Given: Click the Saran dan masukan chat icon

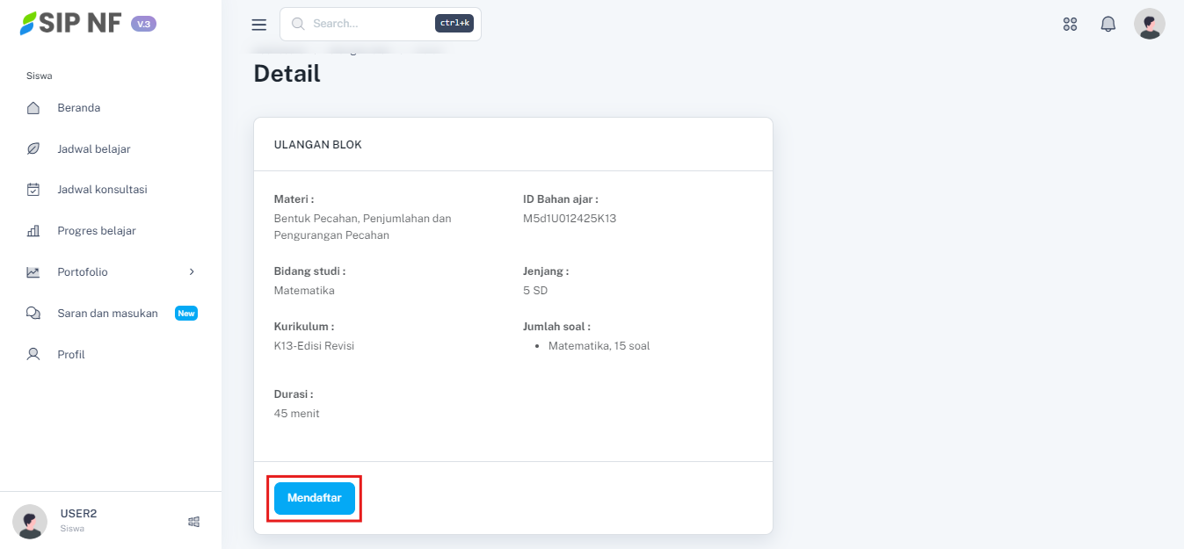Looking at the screenshot, I should click(x=33, y=314).
